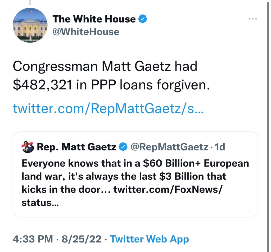Click the thread connector line above the avatar
Viewport: 271px width, 252px height.
pyautogui.click(x=30, y=3)
